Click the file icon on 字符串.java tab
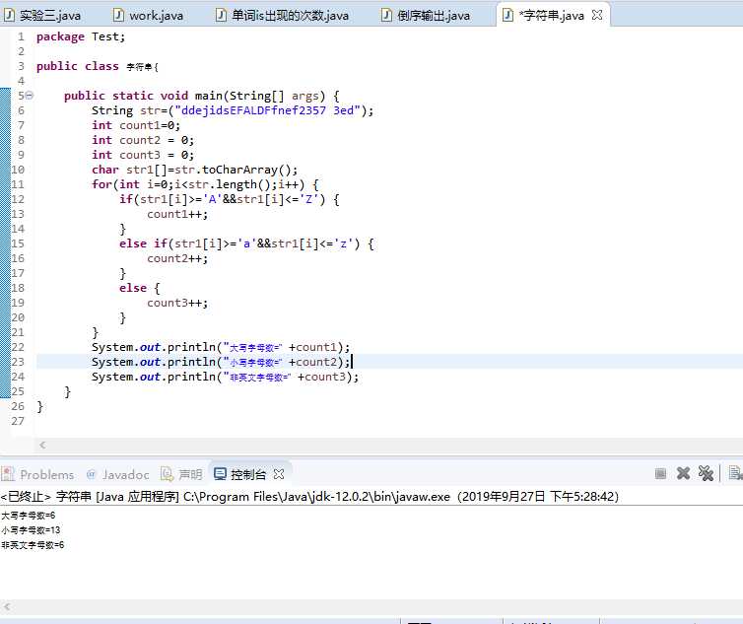The image size is (743, 624). (x=507, y=15)
